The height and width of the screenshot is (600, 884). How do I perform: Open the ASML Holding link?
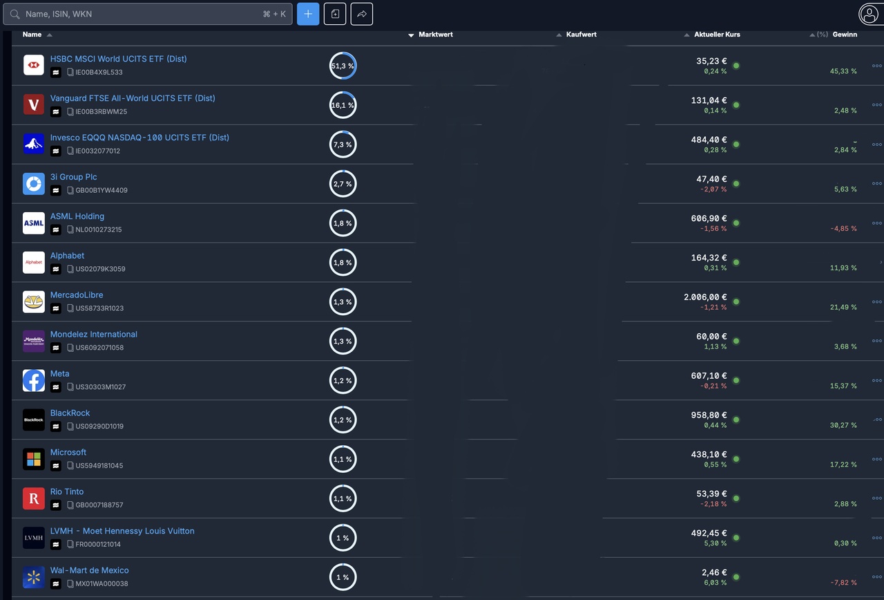pos(77,216)
